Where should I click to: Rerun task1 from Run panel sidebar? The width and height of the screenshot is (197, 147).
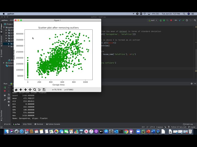[5, 88]
